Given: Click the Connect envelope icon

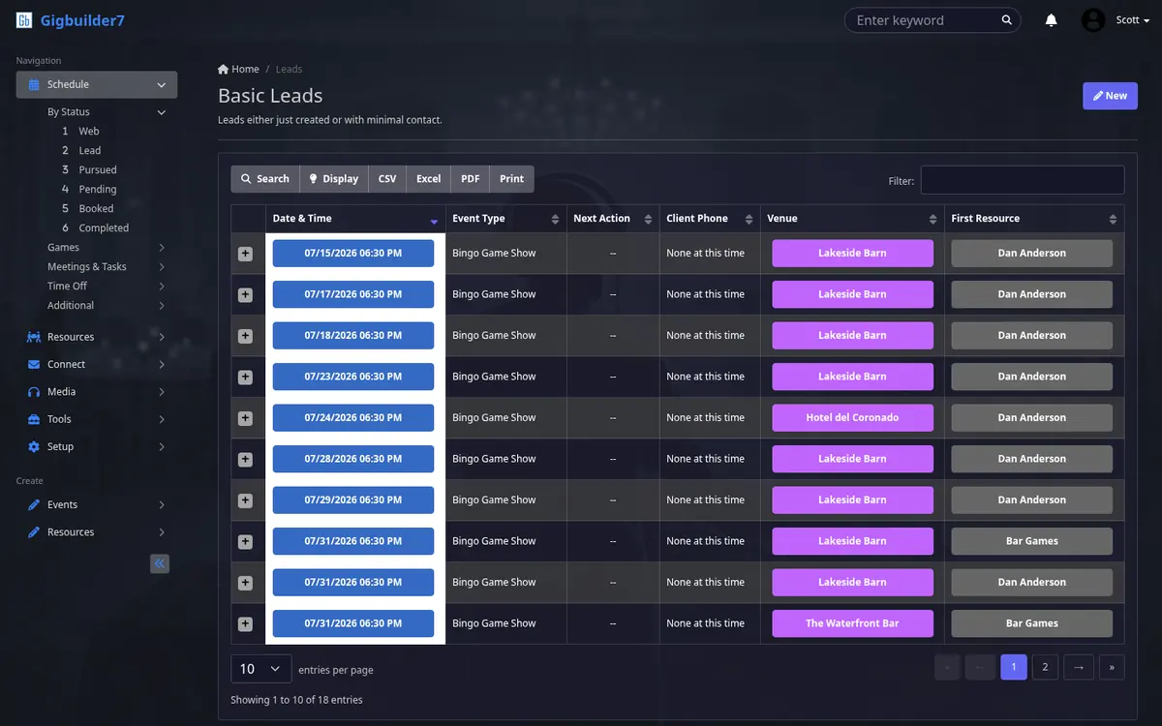Looking at the screenshot, I should [x=34, y=365].
